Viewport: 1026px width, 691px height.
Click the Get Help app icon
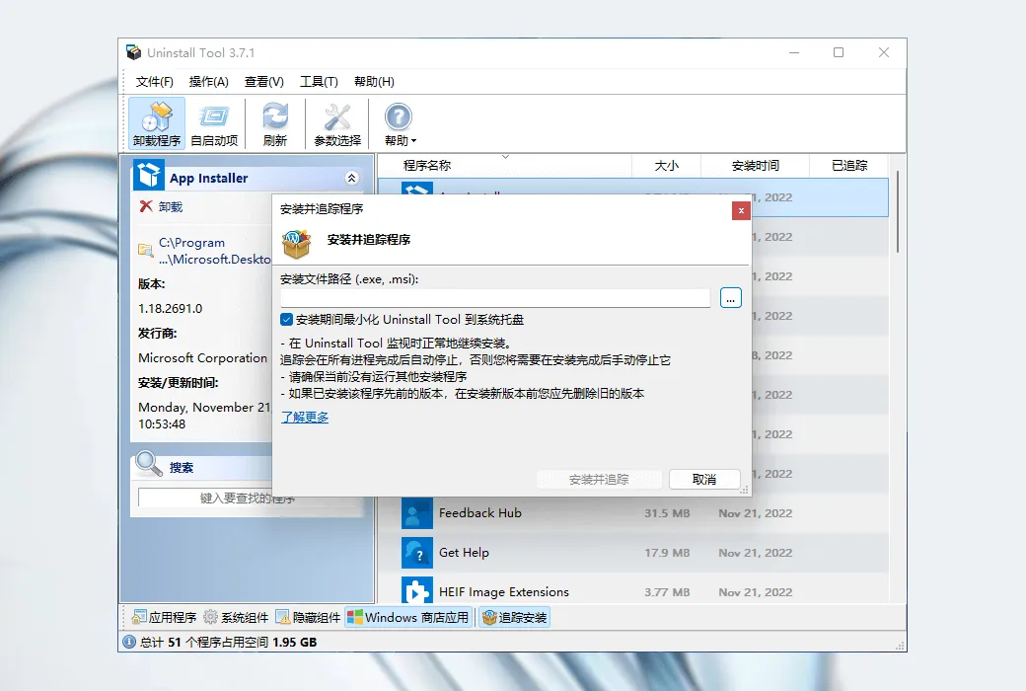click(416, 552)
